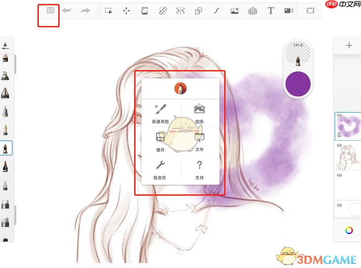Toggle full screen UI mode
This screenshot has width=361, height=268.
click(x=310, y=11)
